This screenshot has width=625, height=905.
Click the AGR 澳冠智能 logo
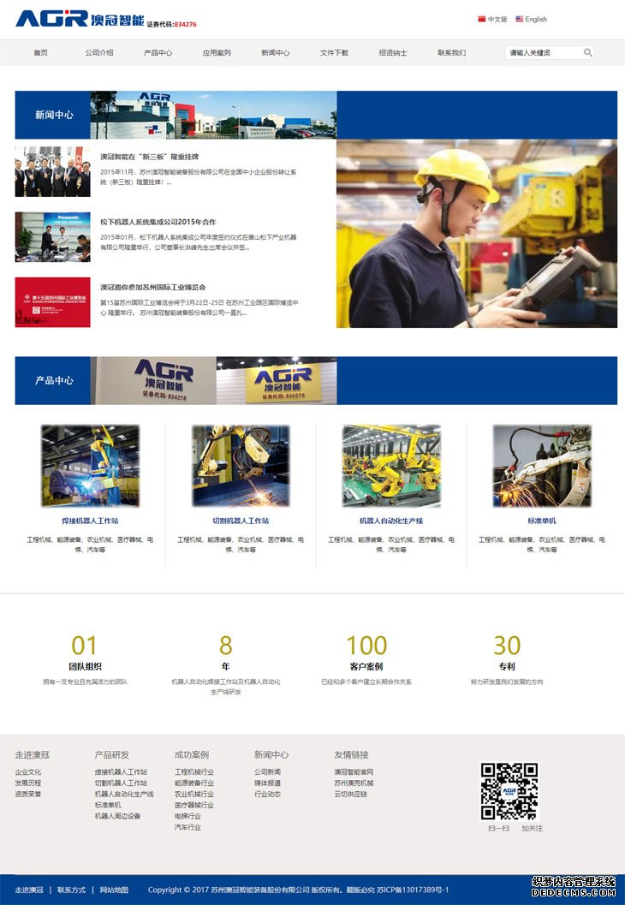[x=80, y=19]
